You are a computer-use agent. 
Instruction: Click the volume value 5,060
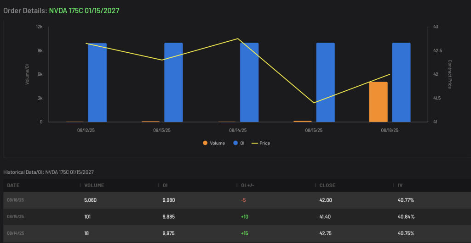[x=91, y=200]
